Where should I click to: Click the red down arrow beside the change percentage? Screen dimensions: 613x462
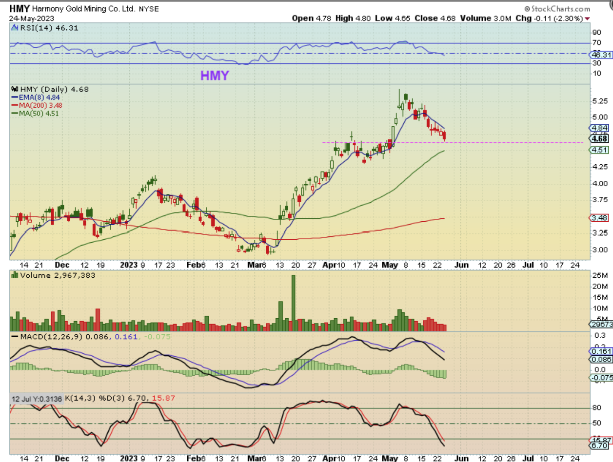[x=587, y=18]
